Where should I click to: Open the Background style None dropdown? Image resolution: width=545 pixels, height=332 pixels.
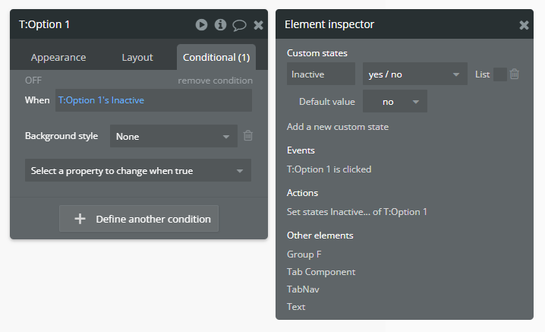[x=173, y=137]
